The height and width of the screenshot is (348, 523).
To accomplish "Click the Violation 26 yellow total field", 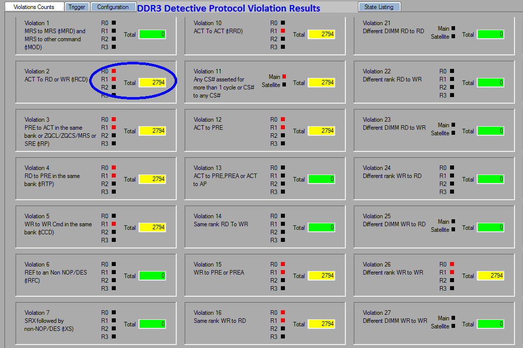I will (x=491, y=276).
